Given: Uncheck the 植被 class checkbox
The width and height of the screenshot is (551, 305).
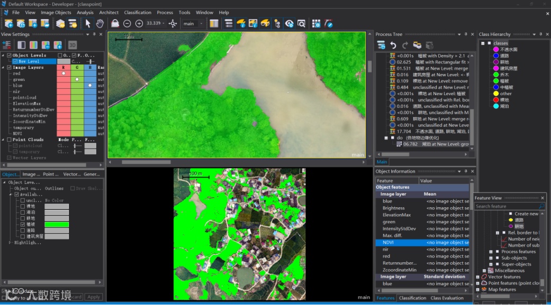Looking at the screenshot, I should (x=23, y=224).
